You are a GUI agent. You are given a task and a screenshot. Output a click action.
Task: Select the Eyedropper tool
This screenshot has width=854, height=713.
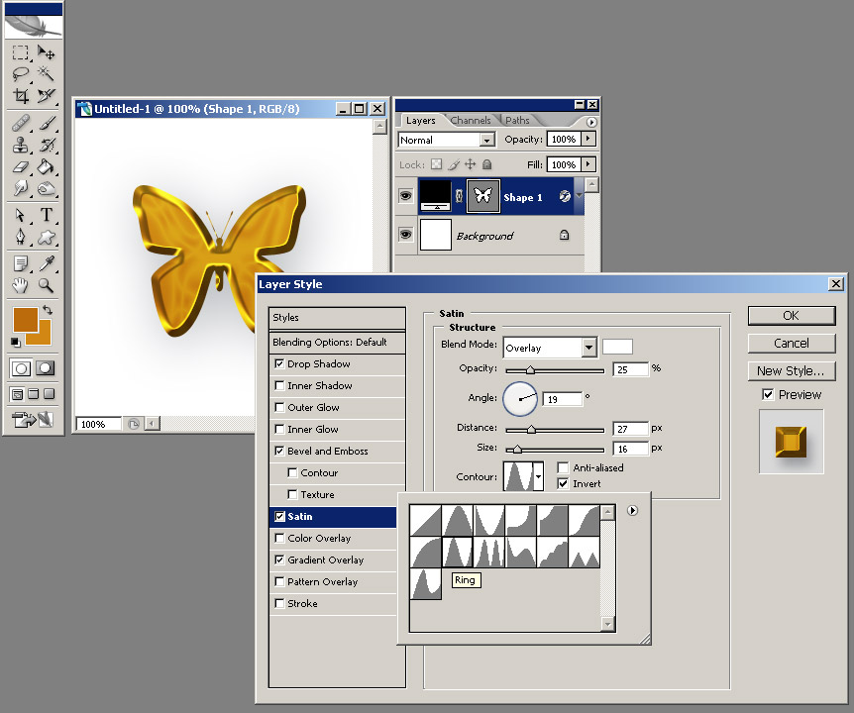[46, 264]
